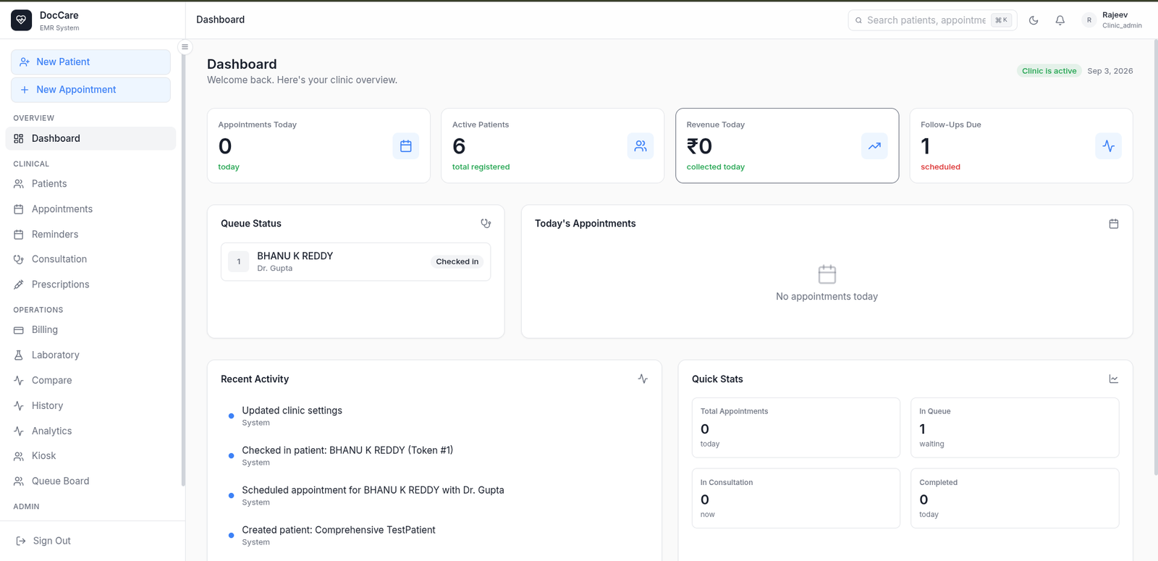Click the New Appointment button

pyautogui.click(x=90, y=90)
